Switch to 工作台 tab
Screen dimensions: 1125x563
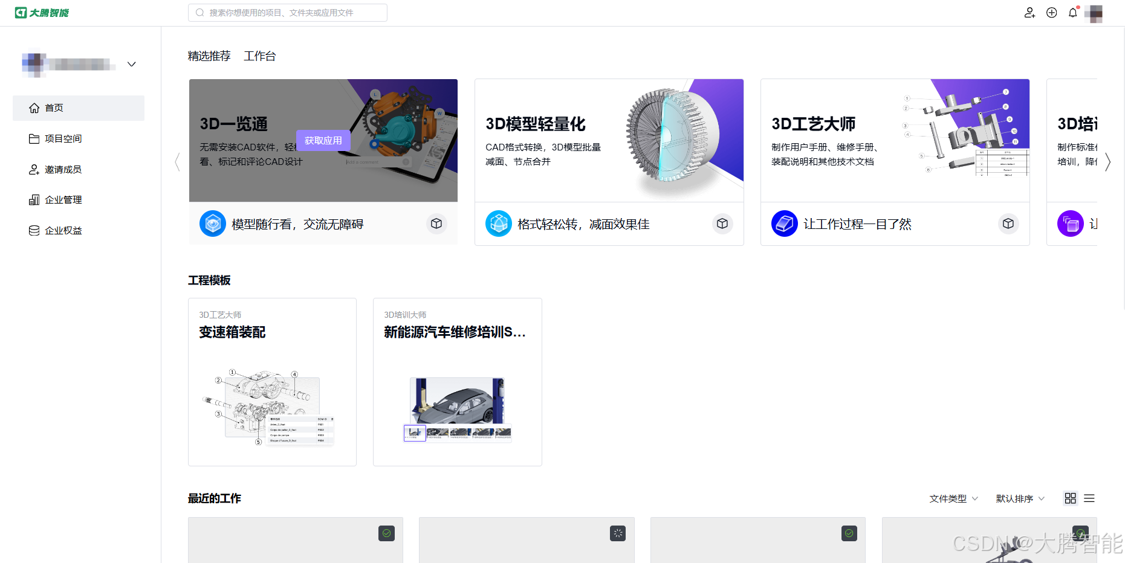(260, 56)
